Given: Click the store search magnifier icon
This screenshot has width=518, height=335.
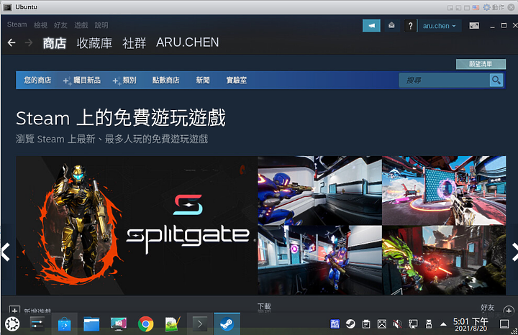Looking at the screenshot, I should pyautogui.click(x=496, y=81).
